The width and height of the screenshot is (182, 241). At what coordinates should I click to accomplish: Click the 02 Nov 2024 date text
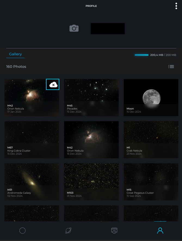tap(15, 196)
